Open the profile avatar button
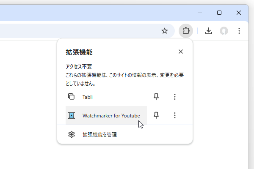The image size is (254, 169). (224, 31)
